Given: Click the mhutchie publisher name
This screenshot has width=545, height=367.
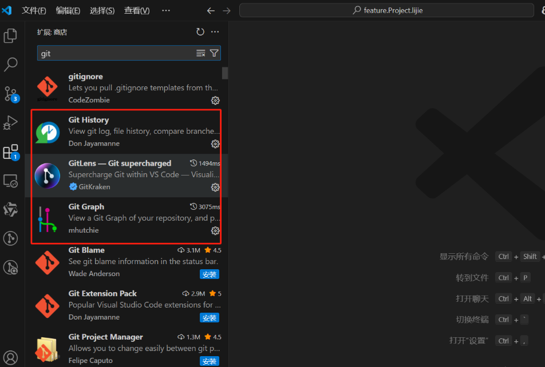Looking at the screenshot, I should tap(84, 230).
